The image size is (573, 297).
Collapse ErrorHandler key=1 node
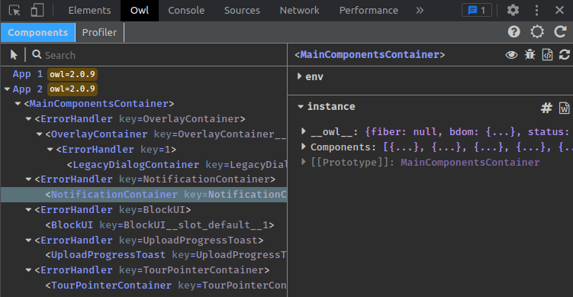coord(50,150)
